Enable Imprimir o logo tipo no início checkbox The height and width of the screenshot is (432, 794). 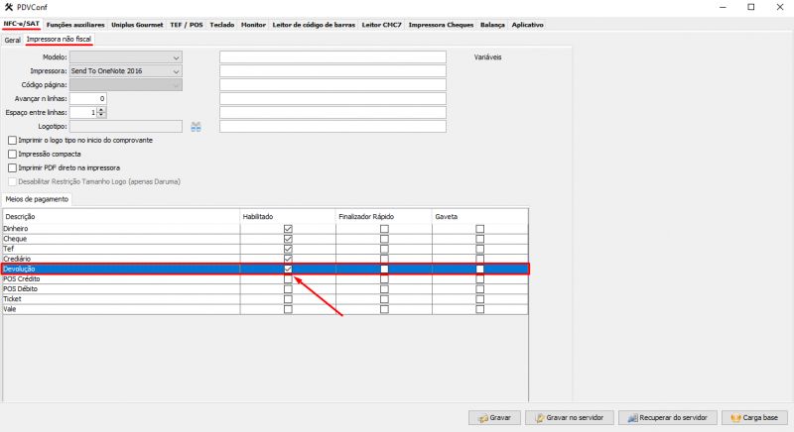[x=12, y=141]
